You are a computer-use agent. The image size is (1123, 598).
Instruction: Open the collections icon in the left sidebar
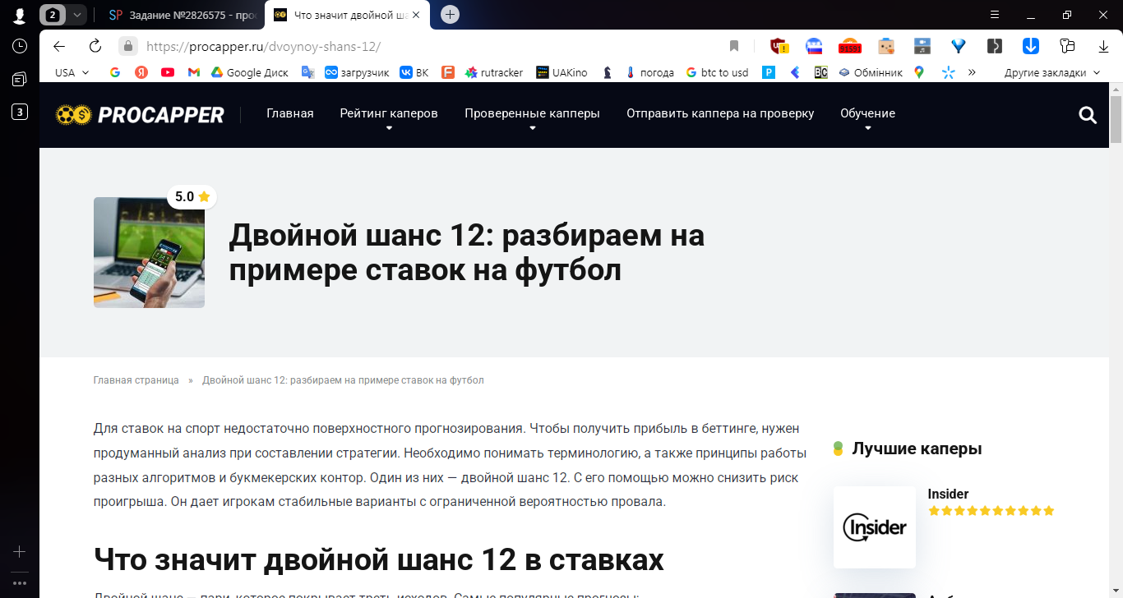pyautogui.click(x=20, y=79)
